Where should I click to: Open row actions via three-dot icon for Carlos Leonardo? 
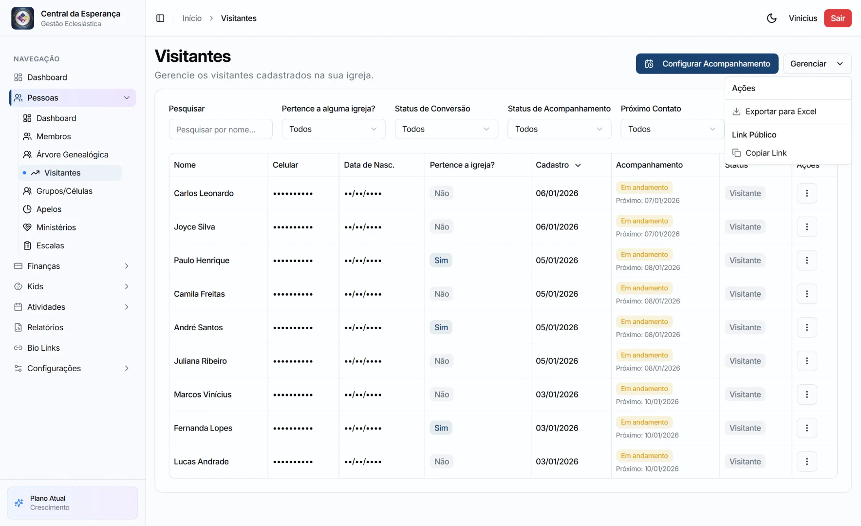[x=806, y=193]
